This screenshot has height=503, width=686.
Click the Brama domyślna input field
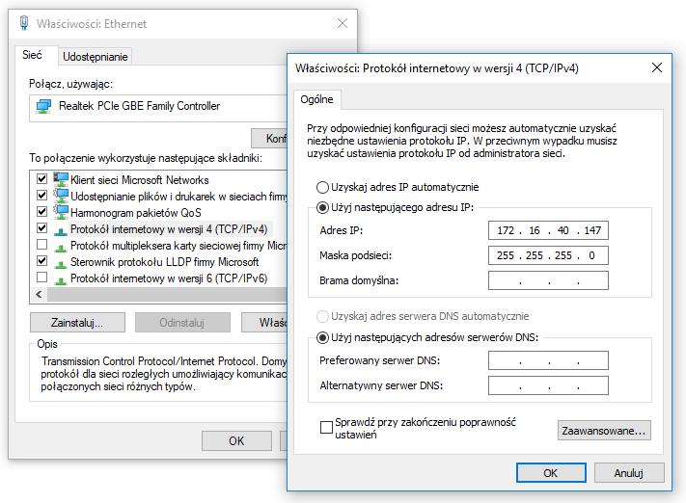548,280
